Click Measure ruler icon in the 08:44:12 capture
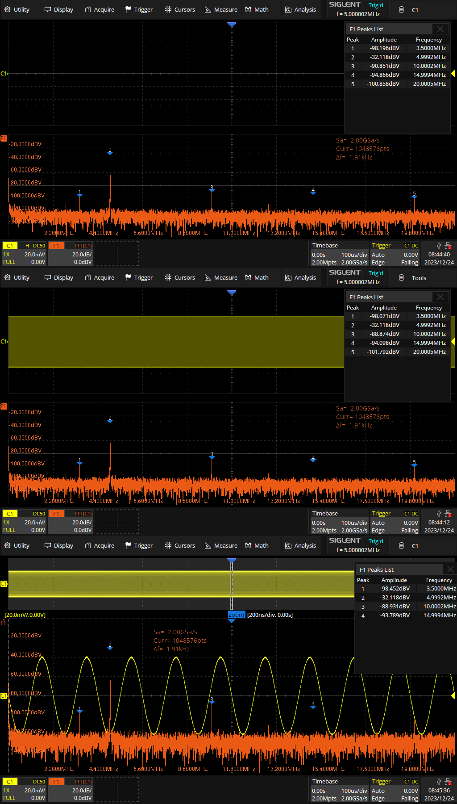 coord(208,277)
